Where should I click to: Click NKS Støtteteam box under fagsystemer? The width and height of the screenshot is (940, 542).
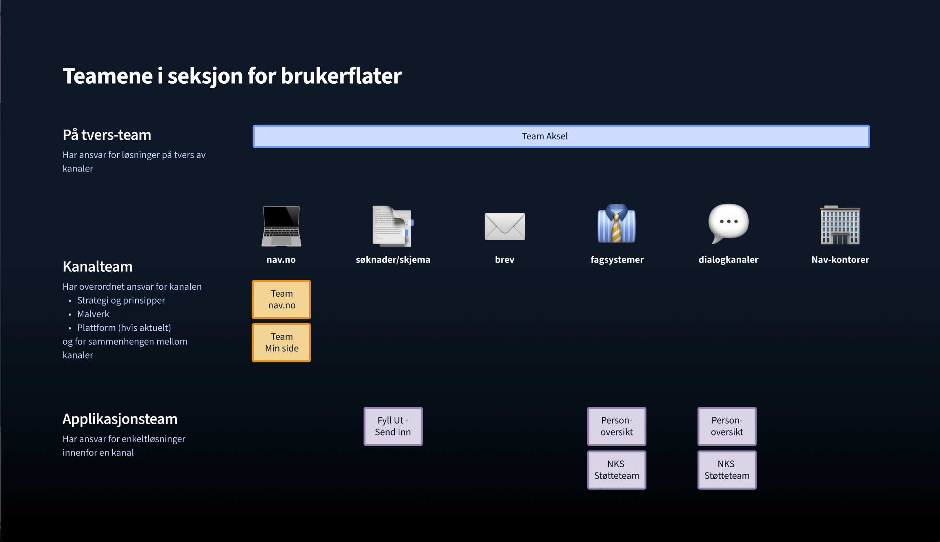617,470
